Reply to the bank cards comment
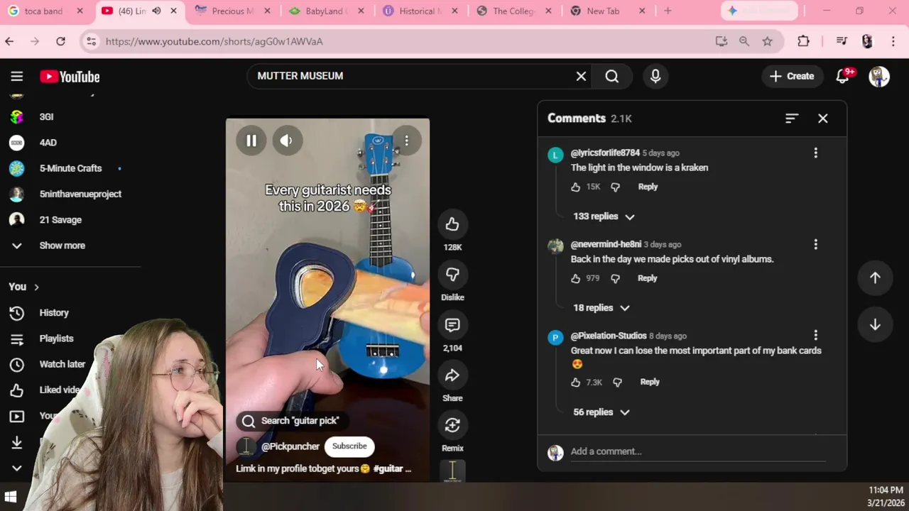909x511 pixels. click(650, 382)
